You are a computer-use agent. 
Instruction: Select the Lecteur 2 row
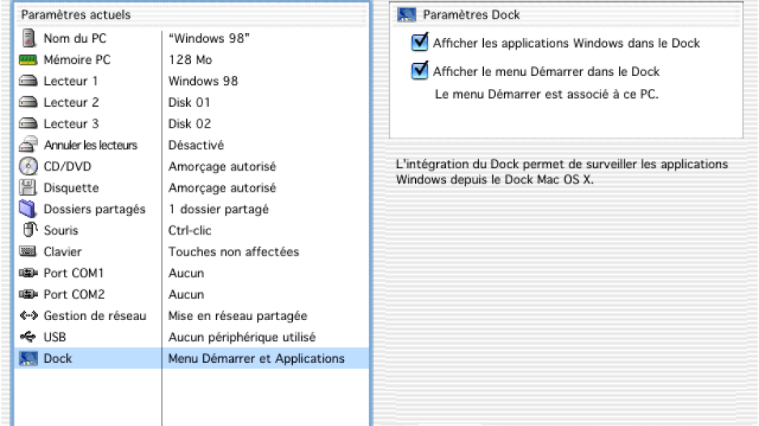tap(192, 103)
